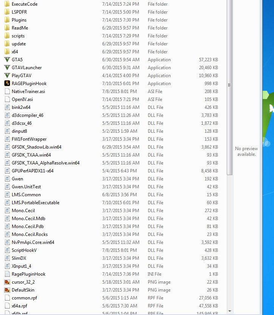Select the d3dcompiler_46 file name
This screenshot has height=315, width=274.
click(x=28, y=115)
